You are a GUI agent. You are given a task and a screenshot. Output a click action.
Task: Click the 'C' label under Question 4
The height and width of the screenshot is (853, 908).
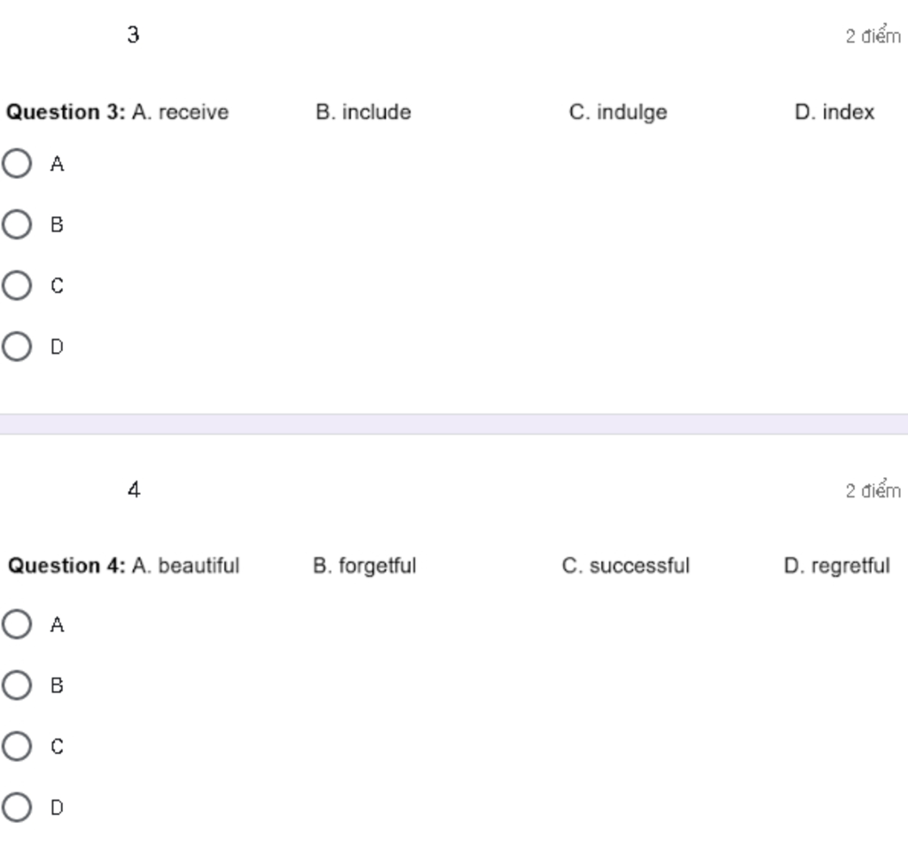pyautogui.click(x=57, y=747)
